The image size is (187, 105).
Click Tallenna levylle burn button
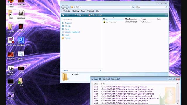click(96, 15)
